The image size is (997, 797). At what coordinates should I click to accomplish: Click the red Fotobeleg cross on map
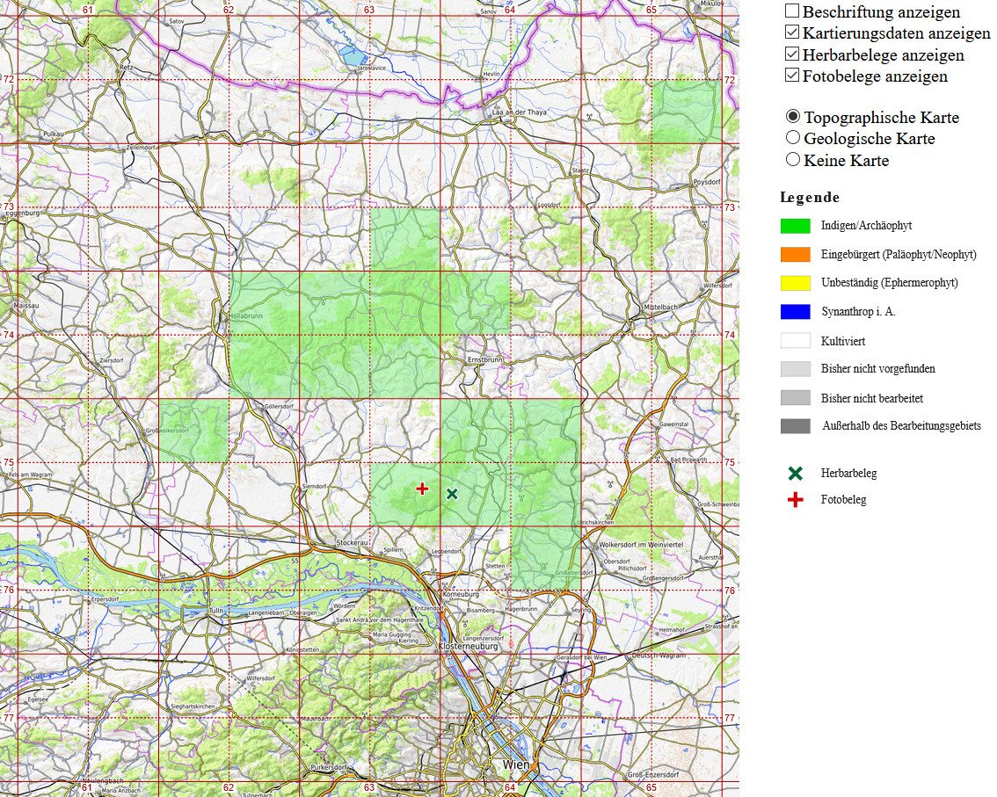[x=422, y=489]
